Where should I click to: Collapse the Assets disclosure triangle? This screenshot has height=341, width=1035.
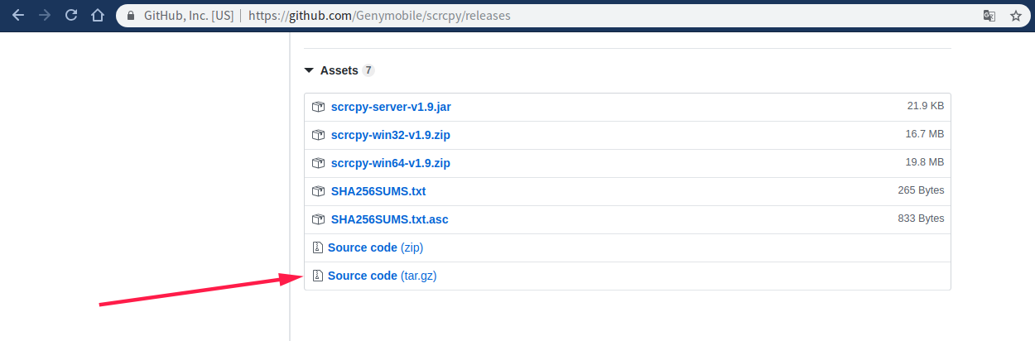[x=309, y=70]
